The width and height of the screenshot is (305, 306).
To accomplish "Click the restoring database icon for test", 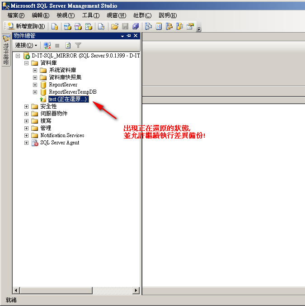I will (x=43, y=99).
